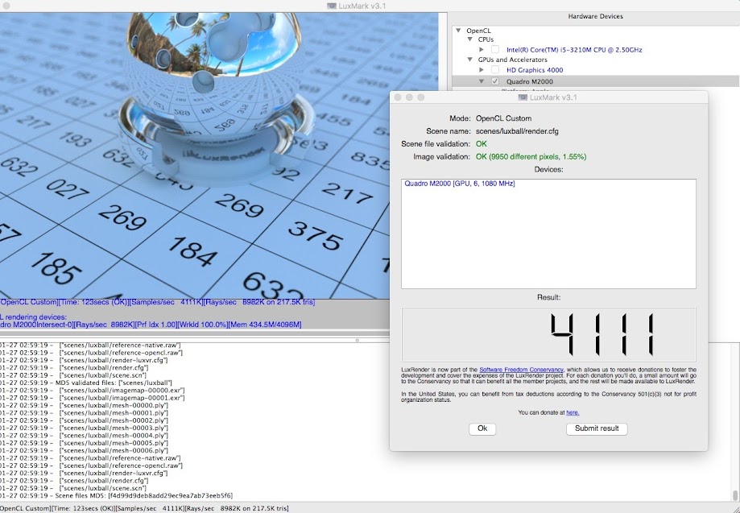Collapse the OpenCL tree node
Screen dimensions: 740x513
[x=459, y=31]
